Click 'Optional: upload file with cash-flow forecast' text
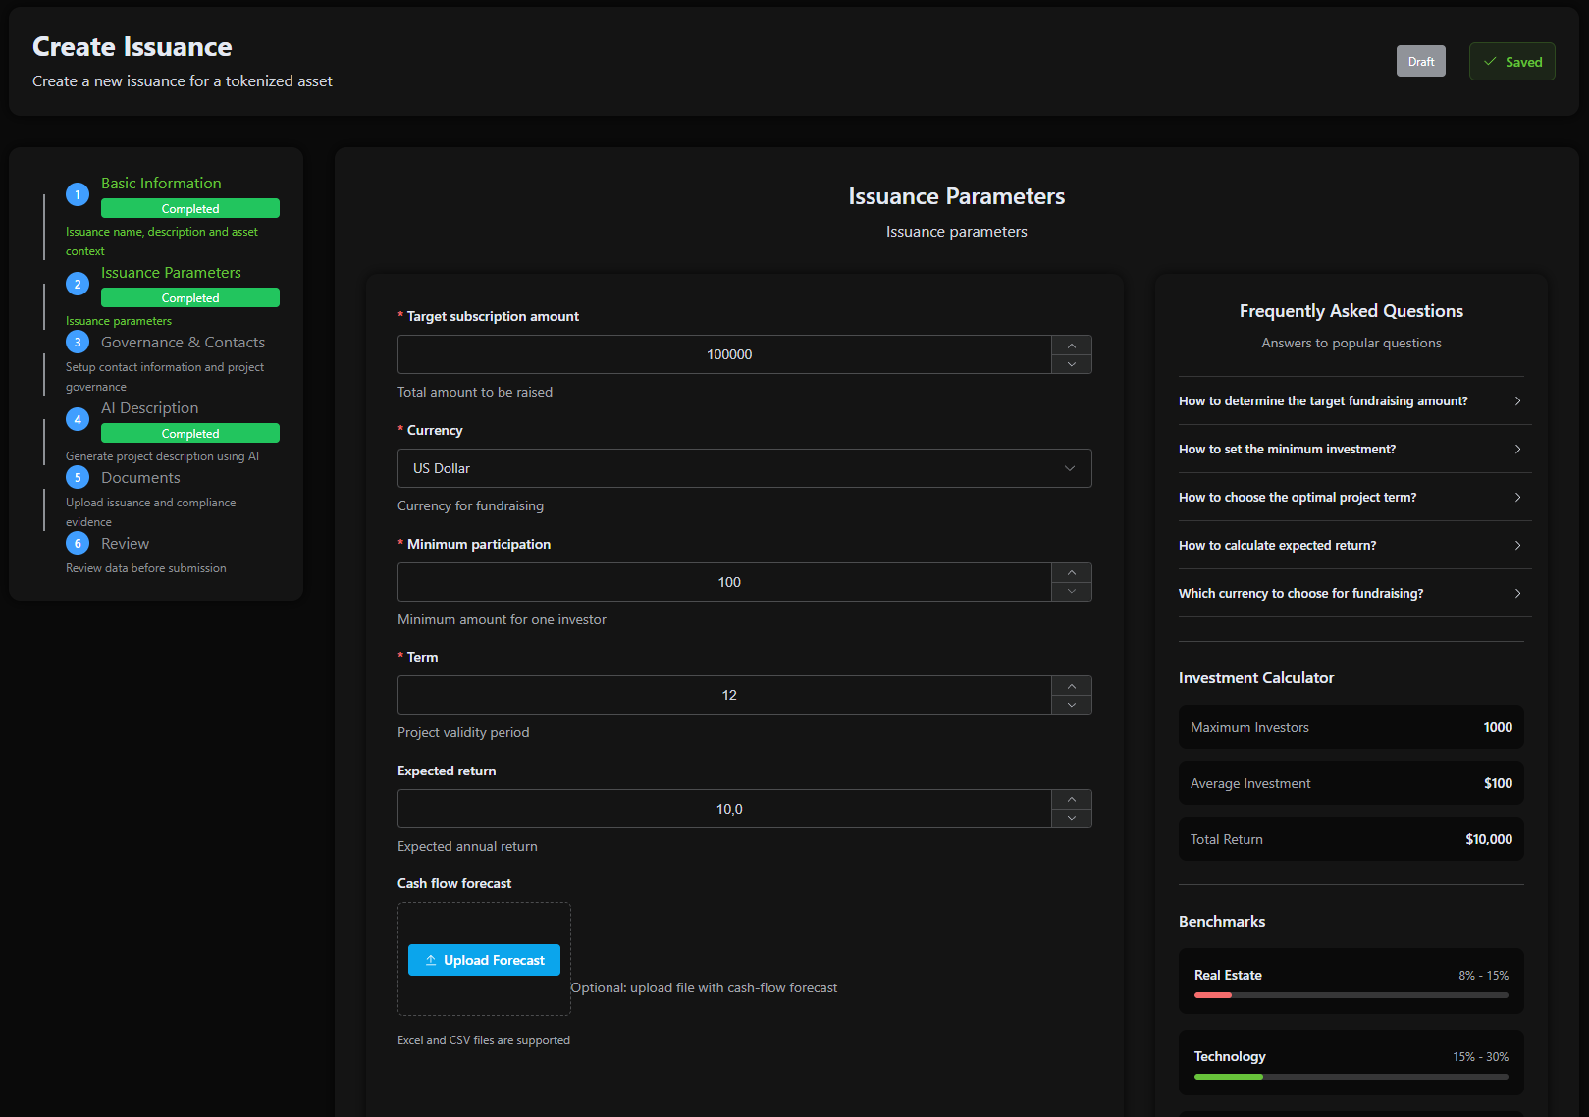Viewport: 1589px width, 1117px height. (x=704, y=988)
